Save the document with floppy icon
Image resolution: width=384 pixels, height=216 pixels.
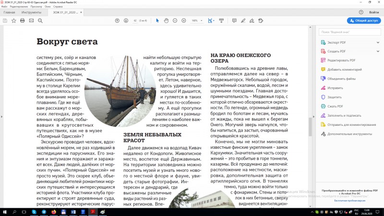coord(5,21)
